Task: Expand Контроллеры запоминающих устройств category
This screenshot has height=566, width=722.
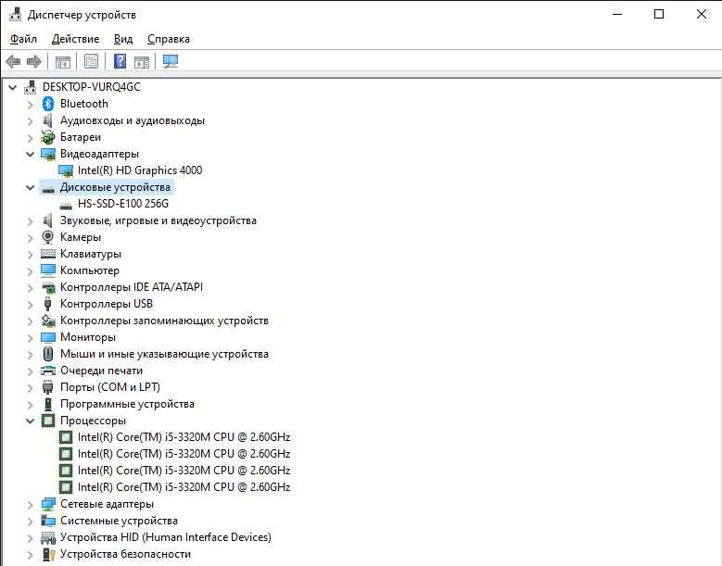Action: coord(31,321)
